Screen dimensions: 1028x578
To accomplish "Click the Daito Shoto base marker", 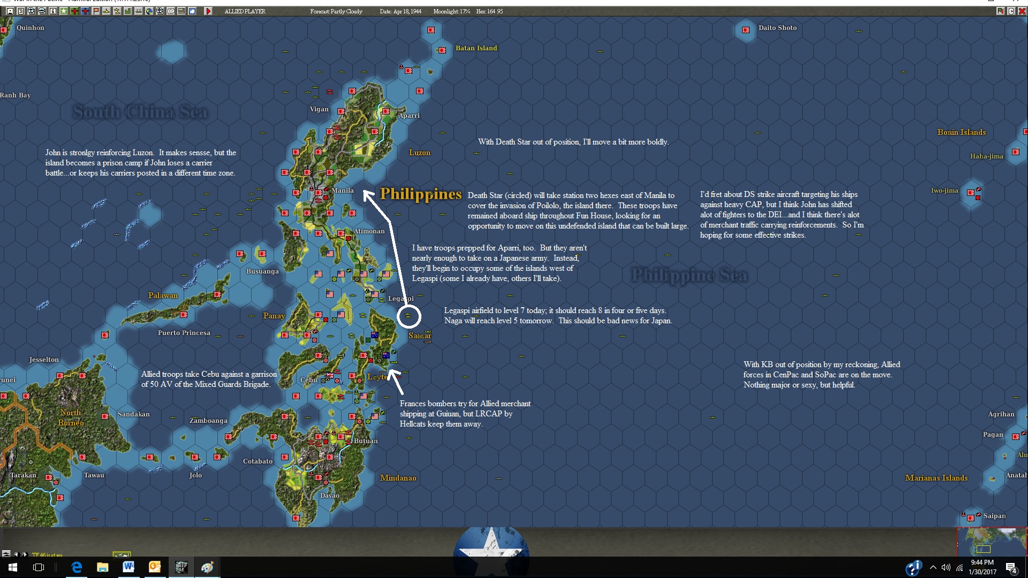I will [746, 30].
